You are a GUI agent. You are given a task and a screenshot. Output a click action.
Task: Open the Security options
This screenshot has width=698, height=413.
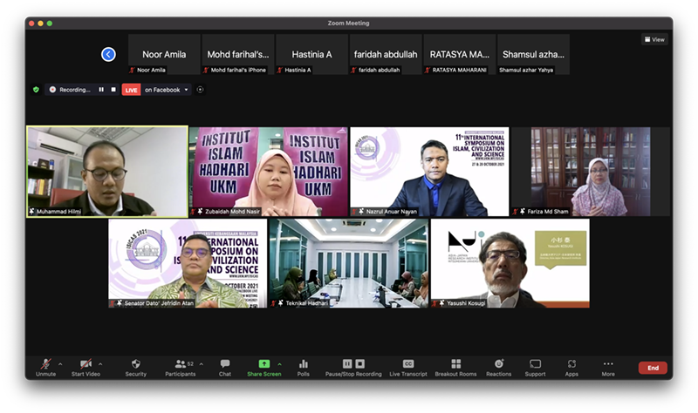click(135, 366)
